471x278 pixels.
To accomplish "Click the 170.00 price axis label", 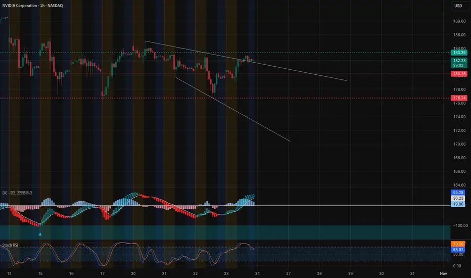I will click(x=459, y=144).
